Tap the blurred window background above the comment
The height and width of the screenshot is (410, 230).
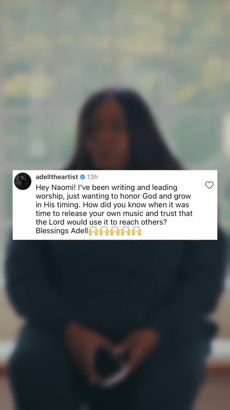pyautogui.click(x=115, y=48)
